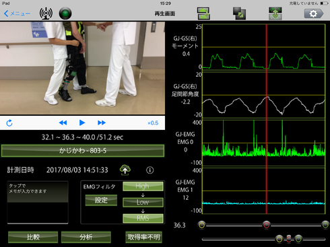Viewport: 330px width, 247px height.
Task: Tap the overlapping squares layout icon
Action: pos(239,13)
